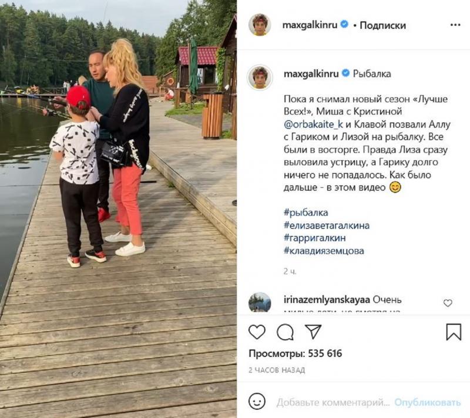Open hashtag #рыбалка
This screenshot has height=418, width=470.
[305, 213]
